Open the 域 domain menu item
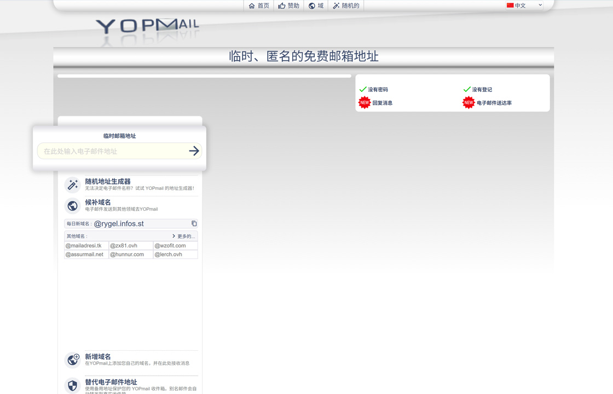 [x=316, y=5]
